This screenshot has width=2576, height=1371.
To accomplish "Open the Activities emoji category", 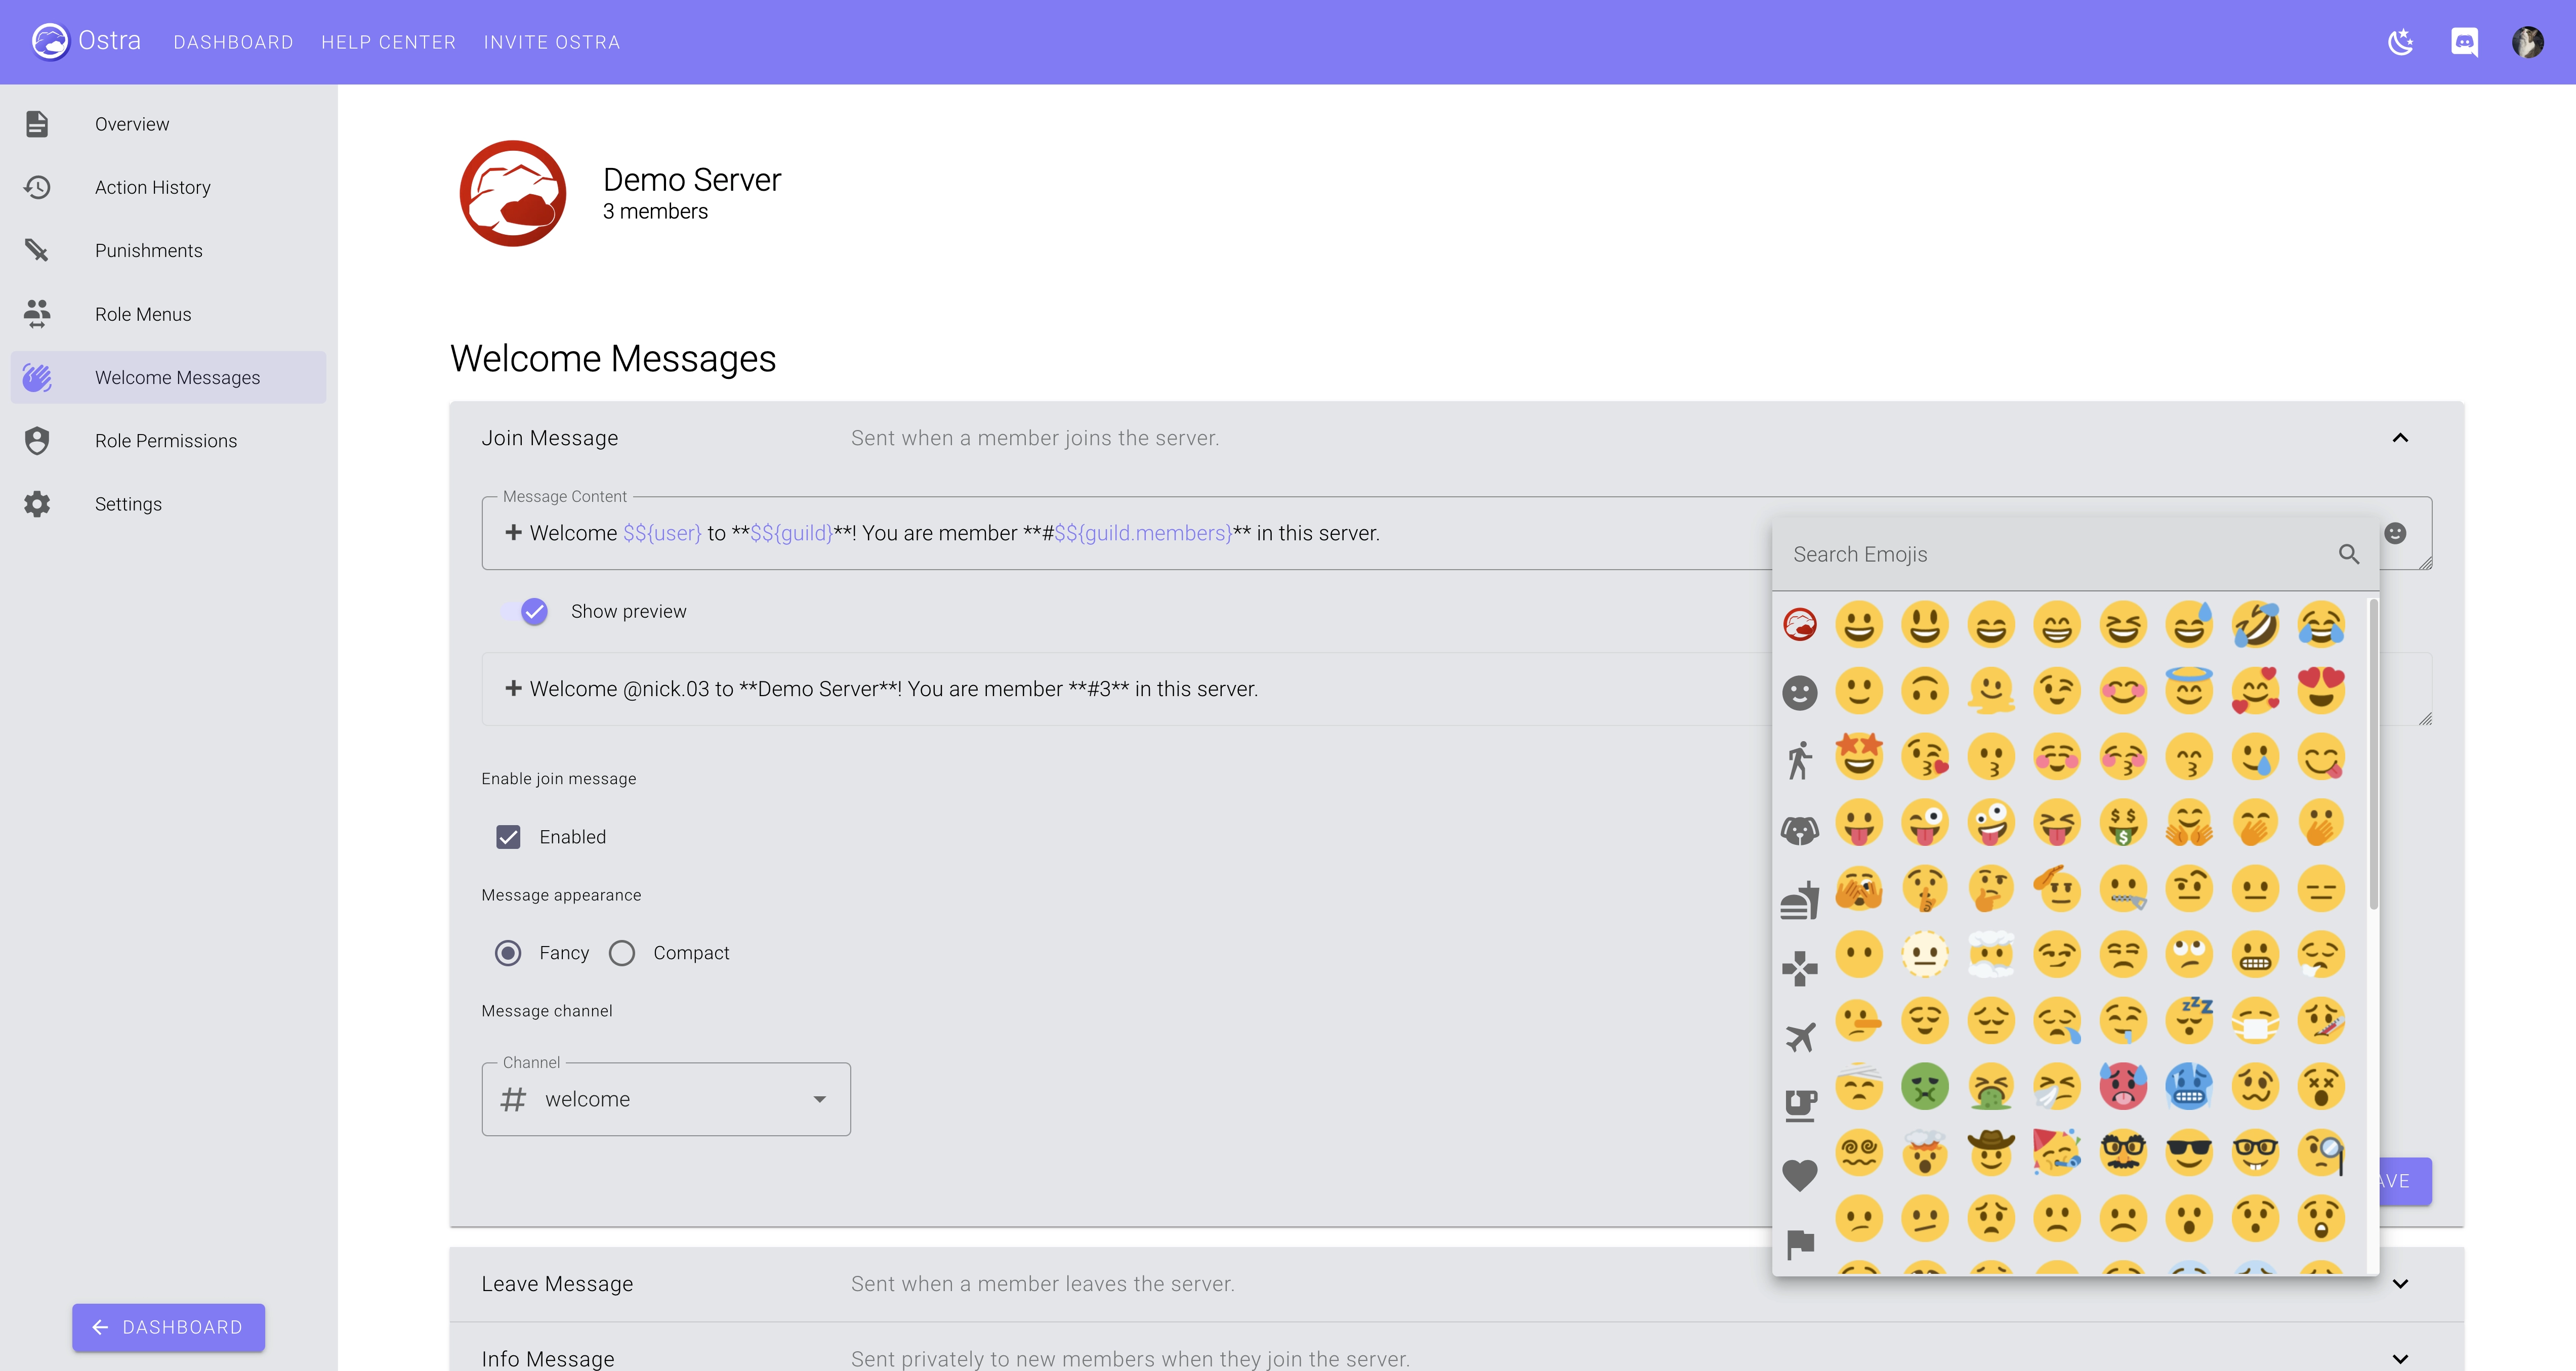I will click(1800, 964).
